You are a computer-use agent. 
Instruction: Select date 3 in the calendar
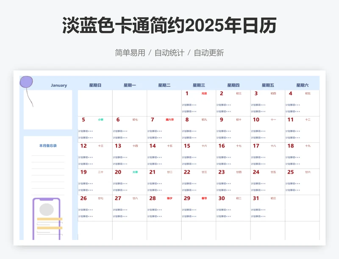pyautogui.click(x=256, y=93)
